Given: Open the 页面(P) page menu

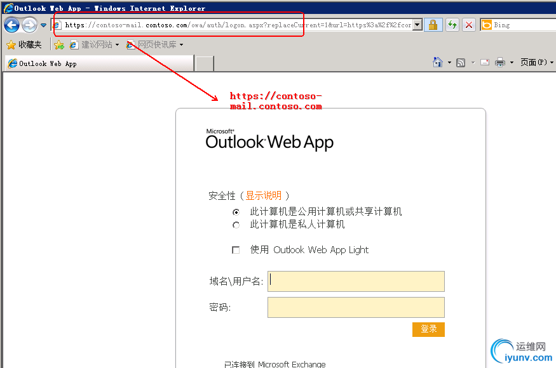Looking at the screenshot, I should coord(536,62).
